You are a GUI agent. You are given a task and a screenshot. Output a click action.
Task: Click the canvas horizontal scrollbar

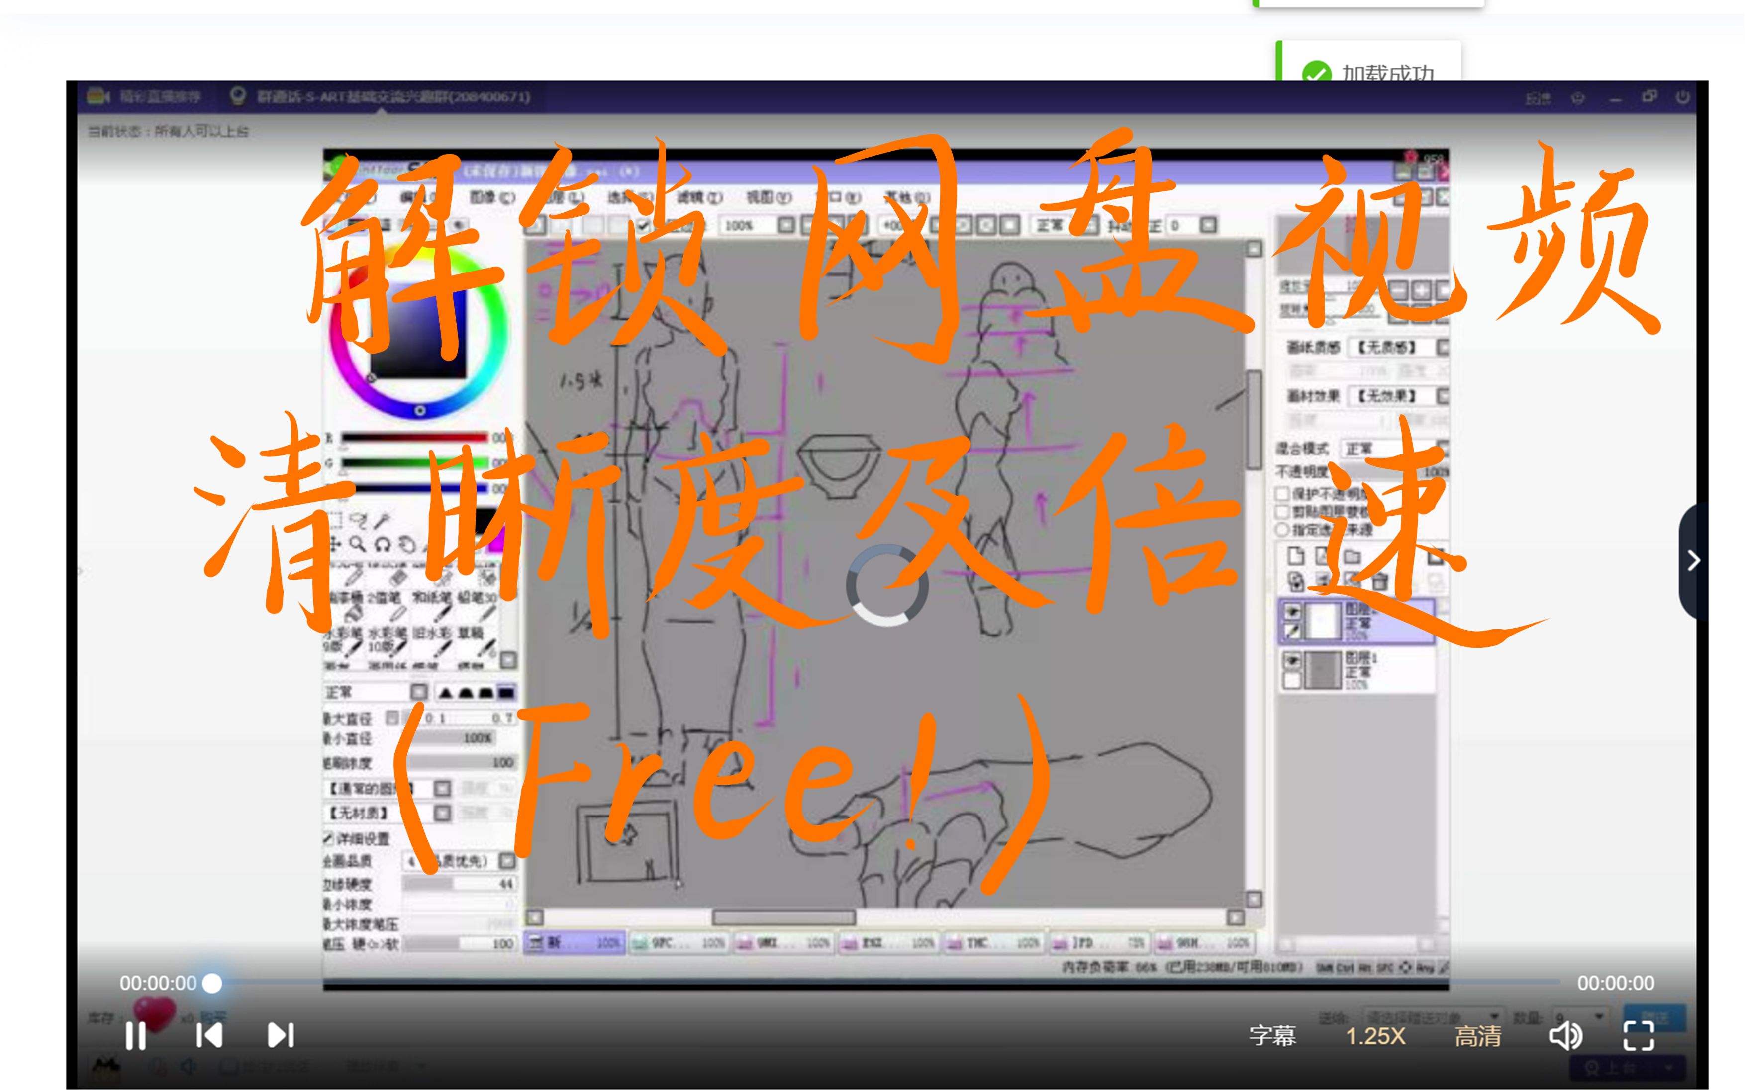coord(784,918)
